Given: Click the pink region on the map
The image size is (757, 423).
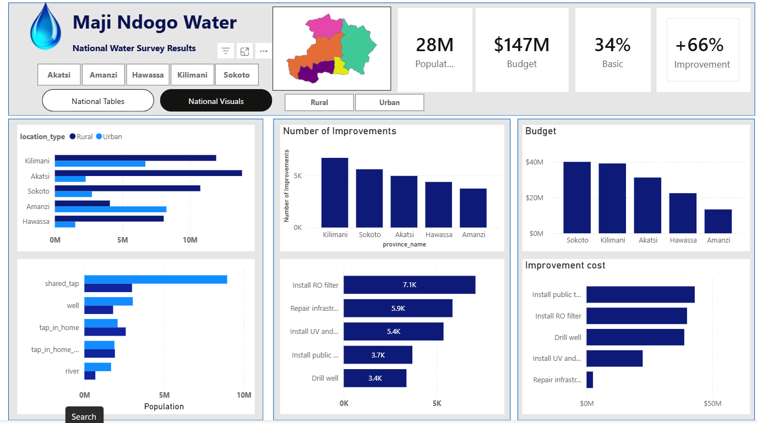Looking at the screenshot, I should pos(325,26).
